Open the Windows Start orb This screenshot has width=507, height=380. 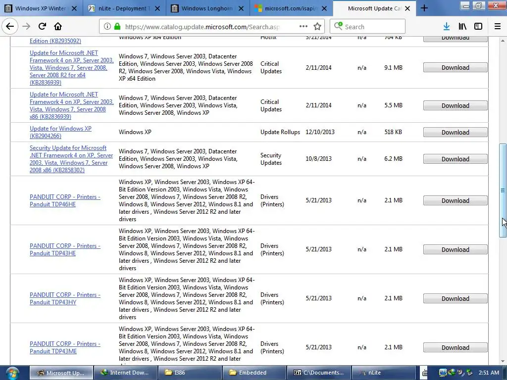tap(12, 373)
